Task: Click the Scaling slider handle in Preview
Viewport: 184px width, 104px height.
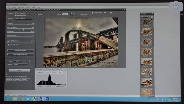Action: click(50, 14)
